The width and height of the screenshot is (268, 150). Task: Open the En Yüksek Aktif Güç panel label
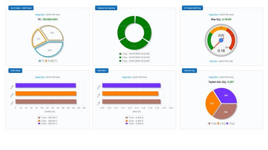point(192,8)
